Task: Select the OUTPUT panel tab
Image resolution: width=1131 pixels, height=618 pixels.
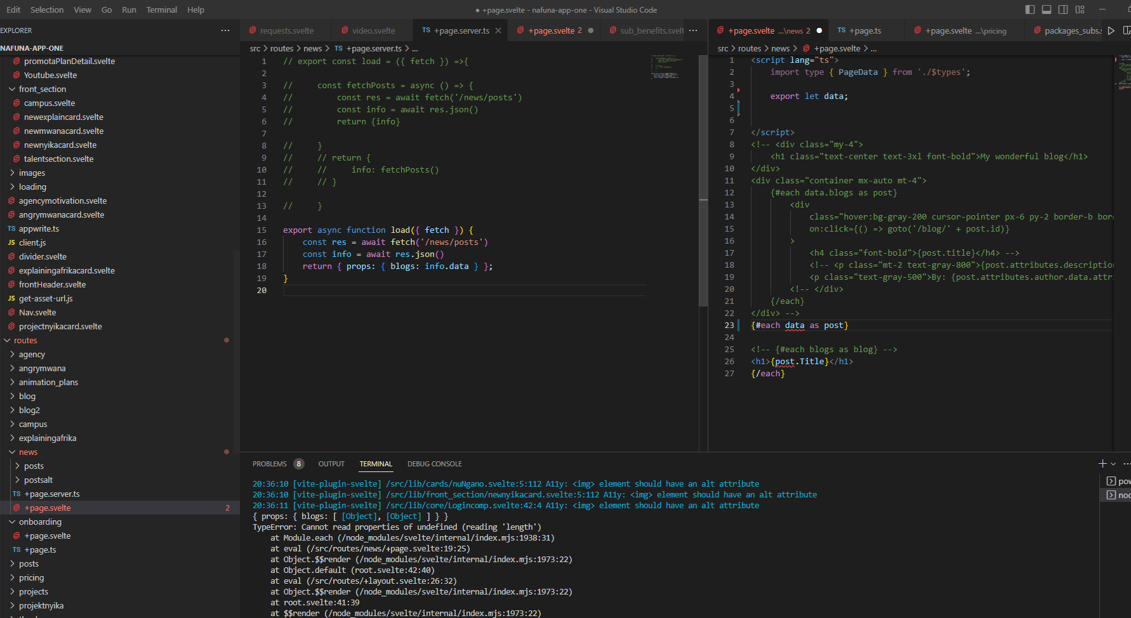Action: 331,464
